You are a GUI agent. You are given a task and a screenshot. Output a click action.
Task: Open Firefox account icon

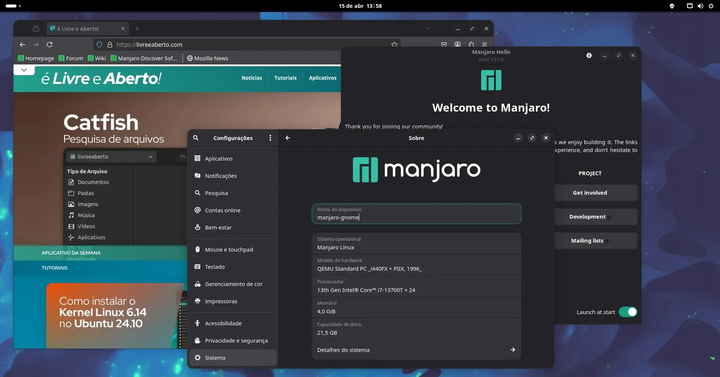click(x=457, y=45)
